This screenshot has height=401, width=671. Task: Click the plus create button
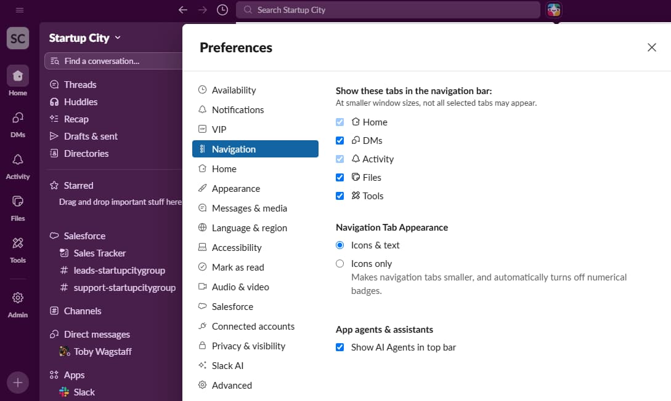tap(17, 382)
